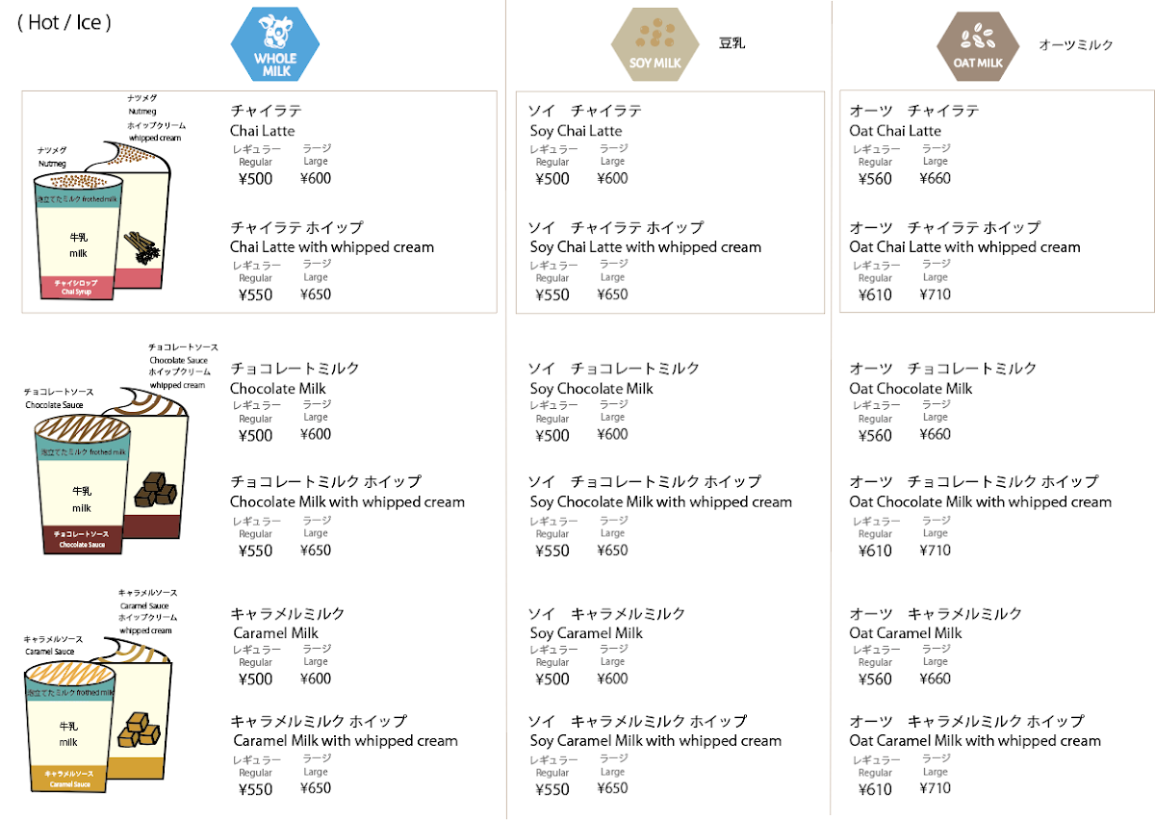Click the Hot / Ice label
The width and height of the screenshot is (1155, 820).
(64, 22)
